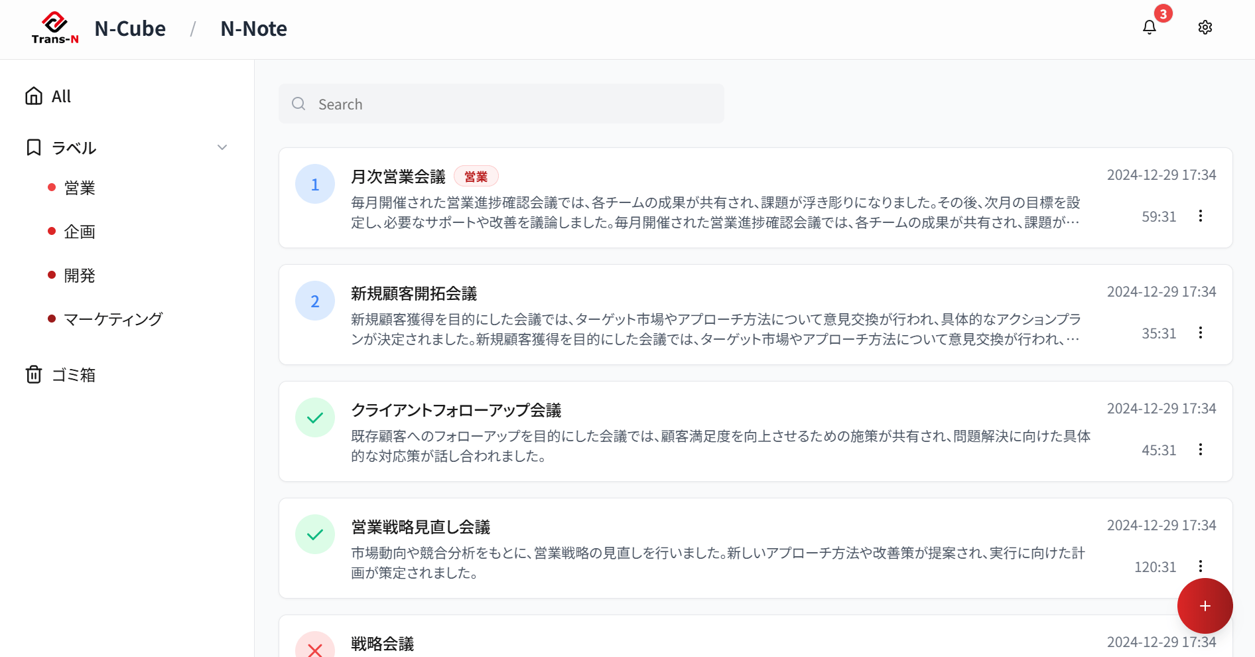Click the green checkmark on クライアントフォローアップ会議
Image resolution: width=1255 pixels, height=657 pixels.
coord(315,417)
